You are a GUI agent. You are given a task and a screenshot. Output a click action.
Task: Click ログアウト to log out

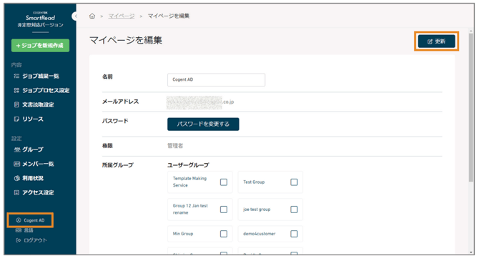[36, 240]
